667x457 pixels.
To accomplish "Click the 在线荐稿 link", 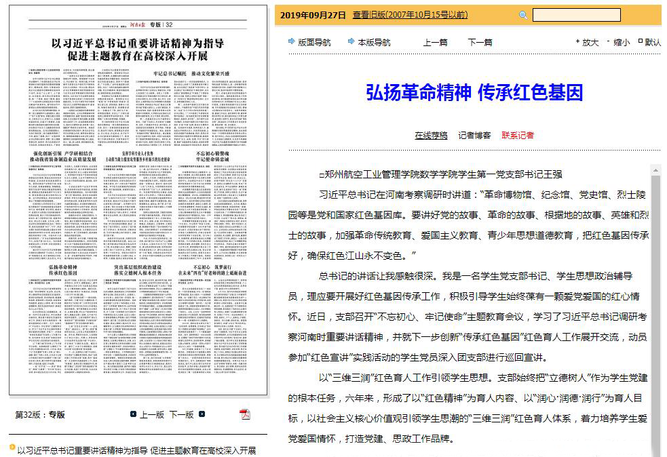I will coord(431,135).
